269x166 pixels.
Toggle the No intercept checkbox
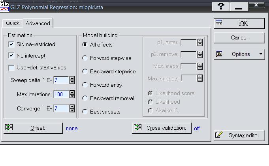(11, 56)
